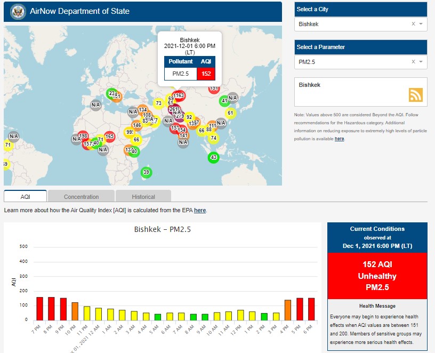Select the red 7 PM chart bar
Screen dimensions: 435x353
(39, 308)
